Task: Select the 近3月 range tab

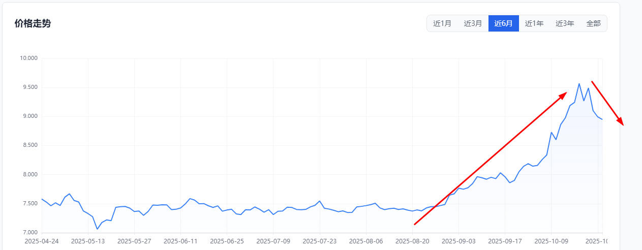Action: click(x=473, y=23)
